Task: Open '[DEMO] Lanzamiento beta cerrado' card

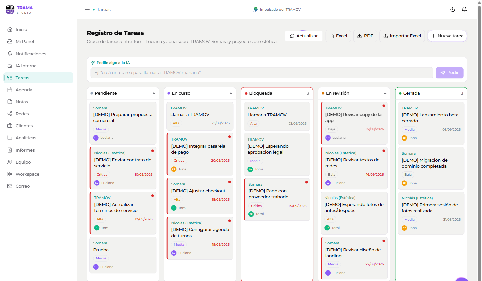Action: coord(431,123)
